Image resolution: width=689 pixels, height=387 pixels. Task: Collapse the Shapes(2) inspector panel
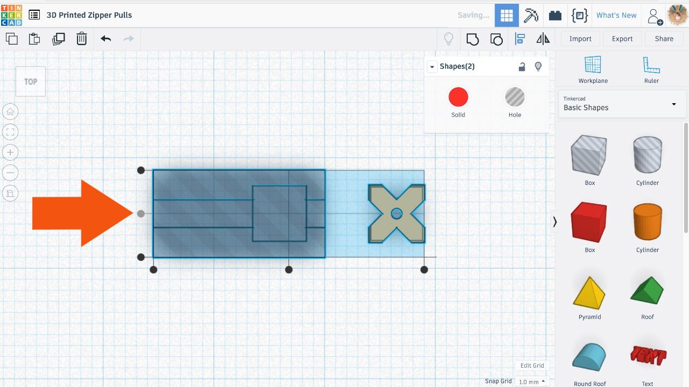[x=432, y=67]
